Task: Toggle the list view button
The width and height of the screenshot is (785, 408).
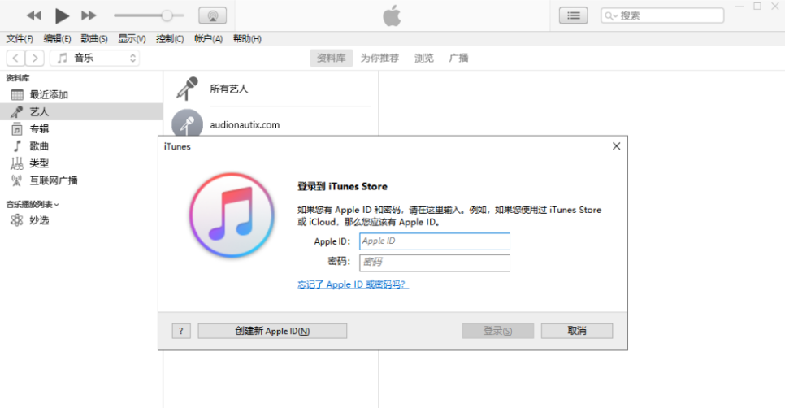Action: coord(573,15)
